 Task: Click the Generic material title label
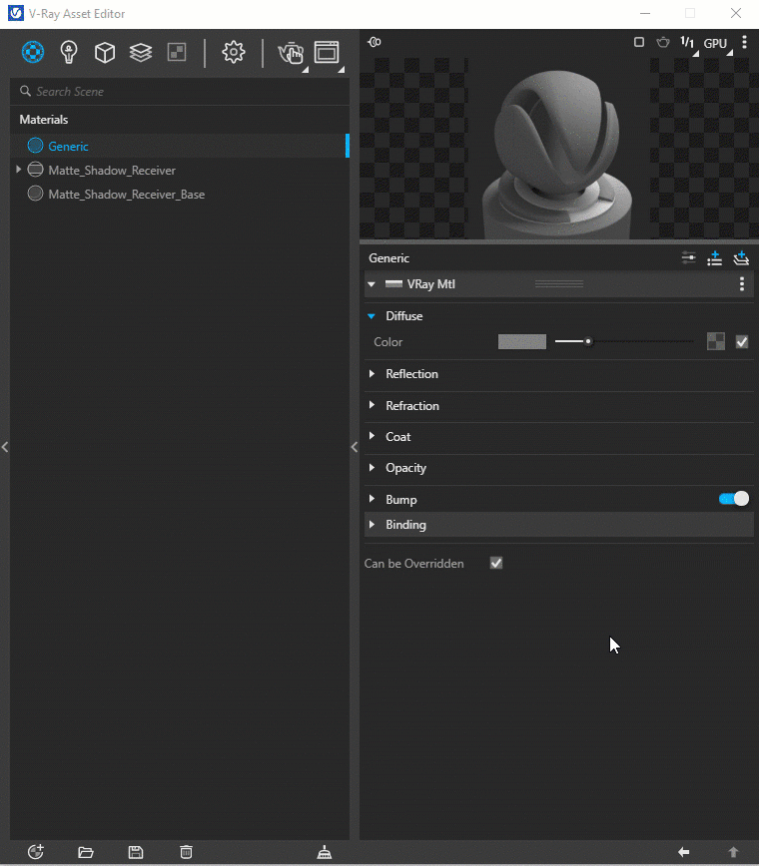click(389, 258)
